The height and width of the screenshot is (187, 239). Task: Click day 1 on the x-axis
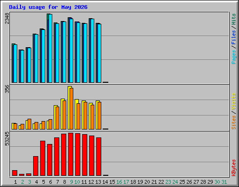pos(15,182)
